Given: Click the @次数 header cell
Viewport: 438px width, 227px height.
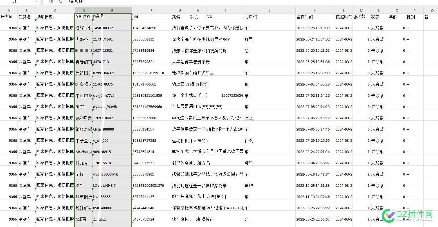Looking at the screenshot, I should click(361, 17).
